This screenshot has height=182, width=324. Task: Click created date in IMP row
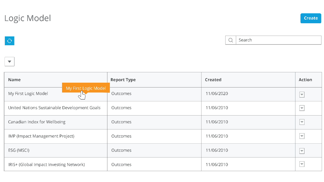click(217, 136)
